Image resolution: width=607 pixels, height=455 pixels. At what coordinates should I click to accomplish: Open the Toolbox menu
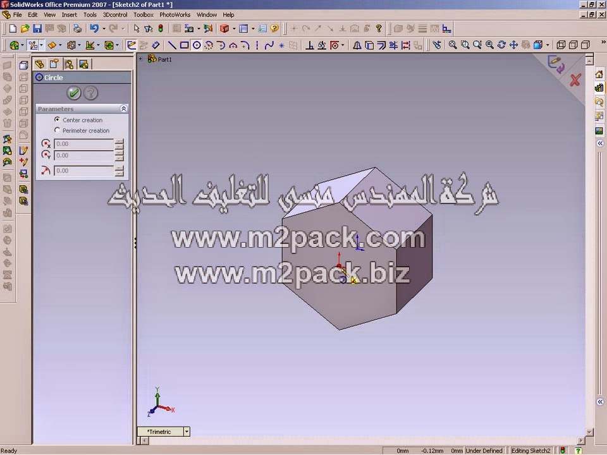tap(144, 15)
